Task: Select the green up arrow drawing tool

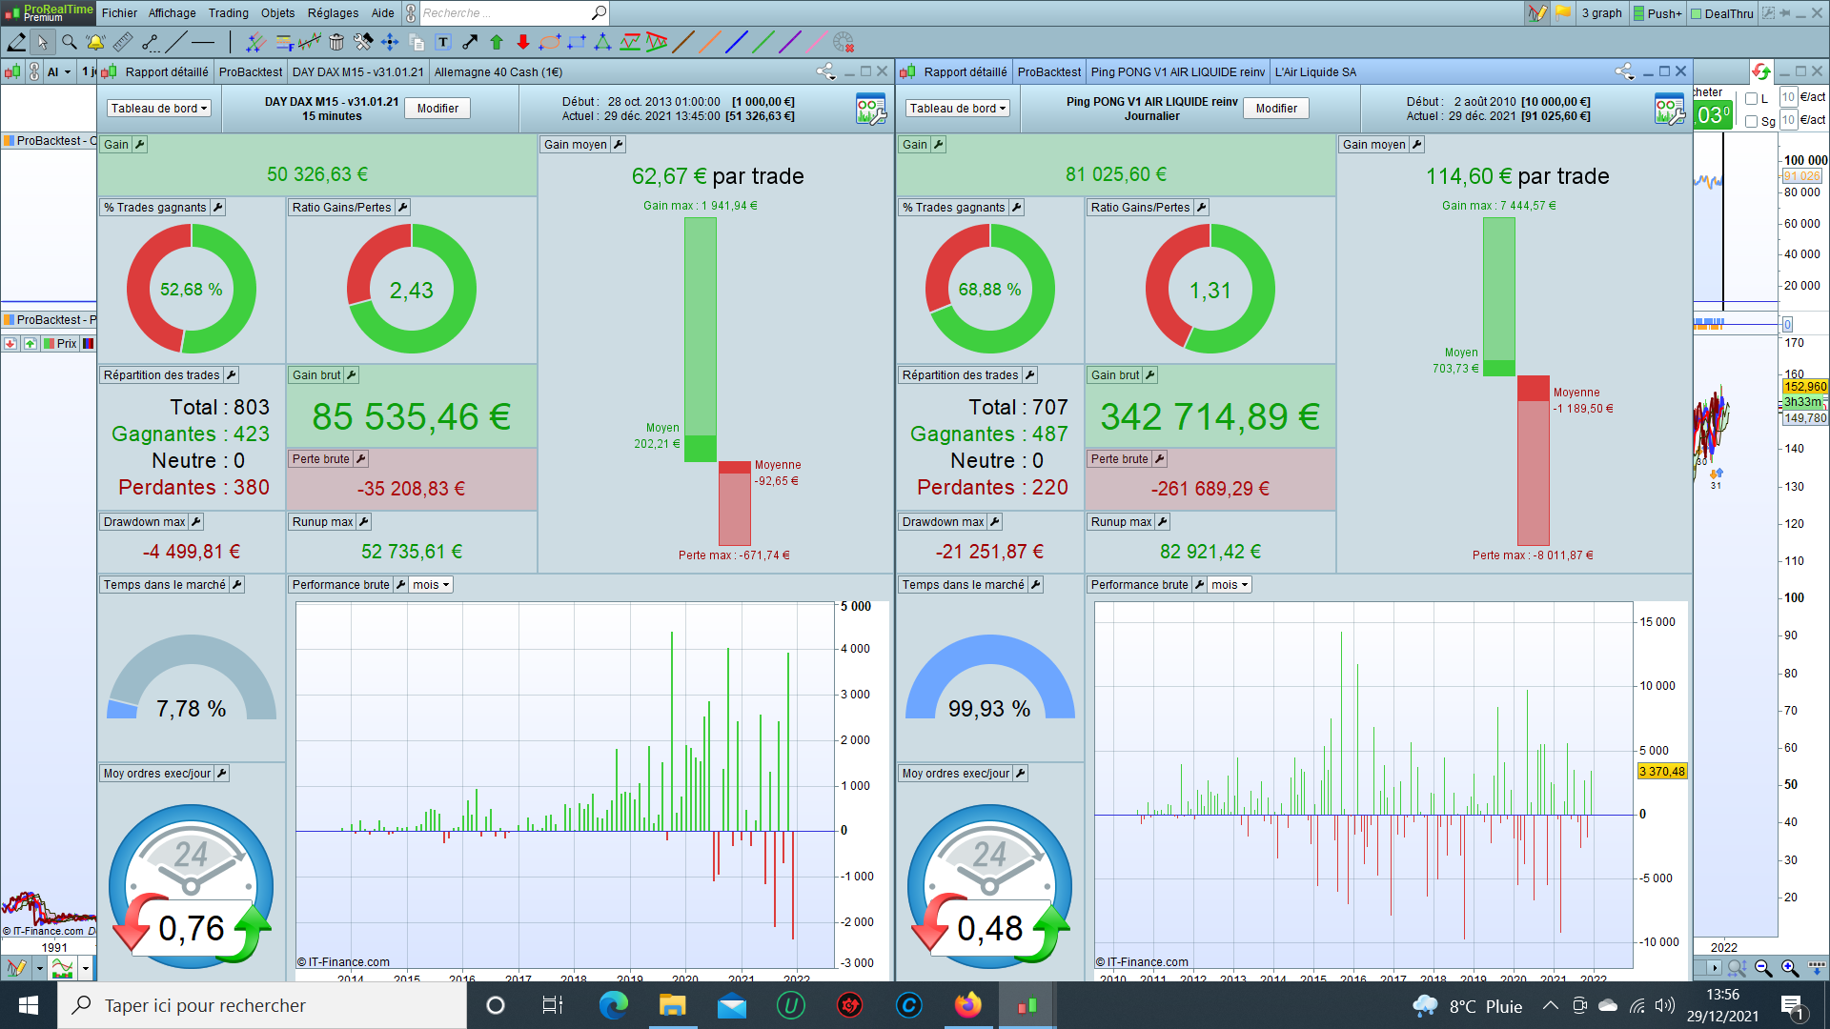Action: (x=497, y=42)
